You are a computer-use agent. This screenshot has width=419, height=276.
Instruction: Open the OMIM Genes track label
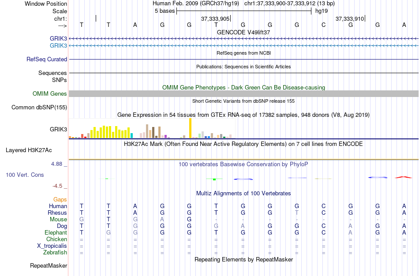tap(49, 93)
